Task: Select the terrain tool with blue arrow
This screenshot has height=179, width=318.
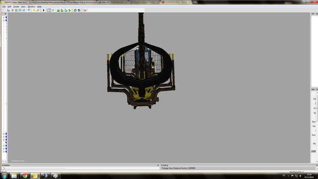Action: (66, 10)
